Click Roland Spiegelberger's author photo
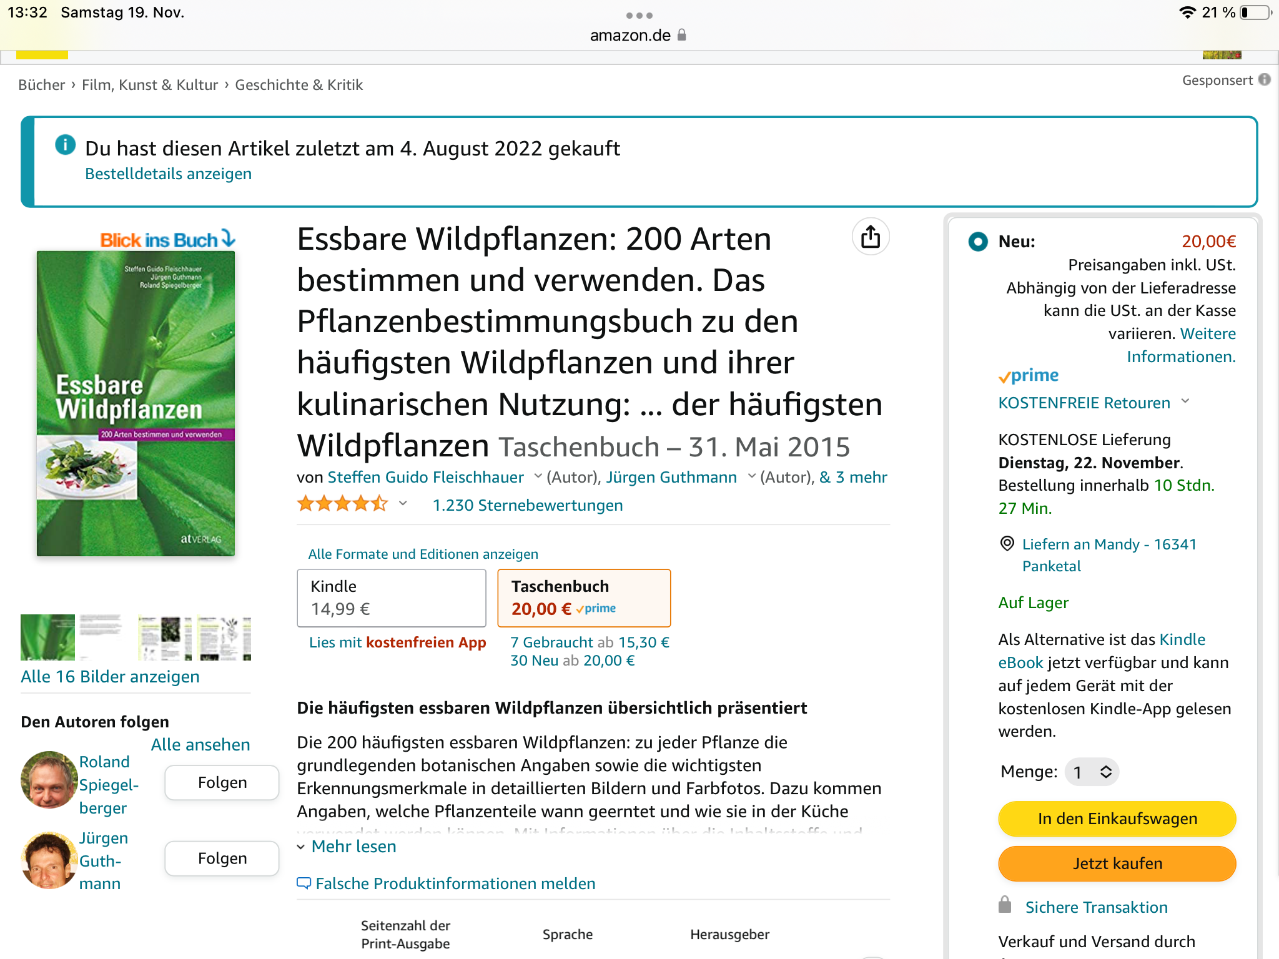 click(x=49, y=780)
